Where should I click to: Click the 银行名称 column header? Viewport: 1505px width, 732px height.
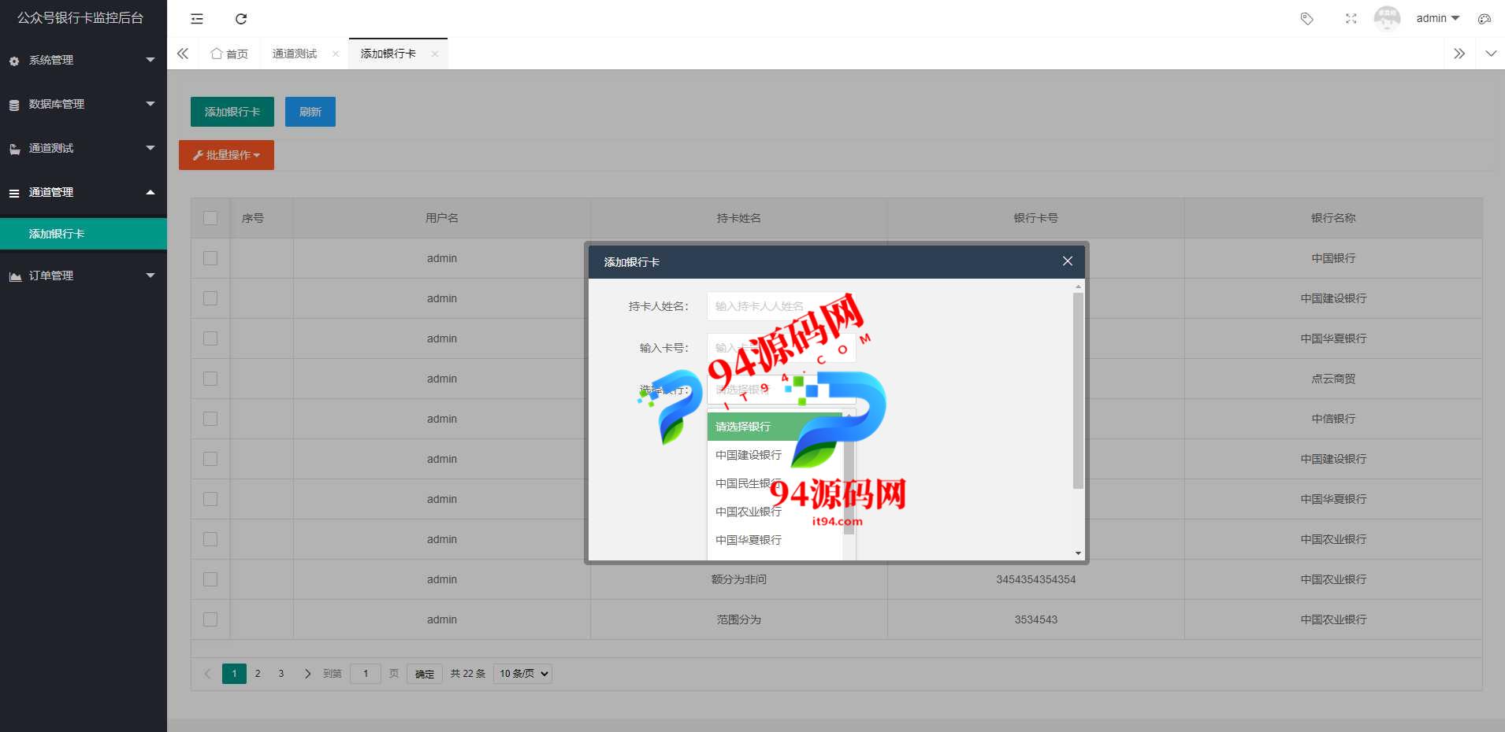coord(1333,218)
